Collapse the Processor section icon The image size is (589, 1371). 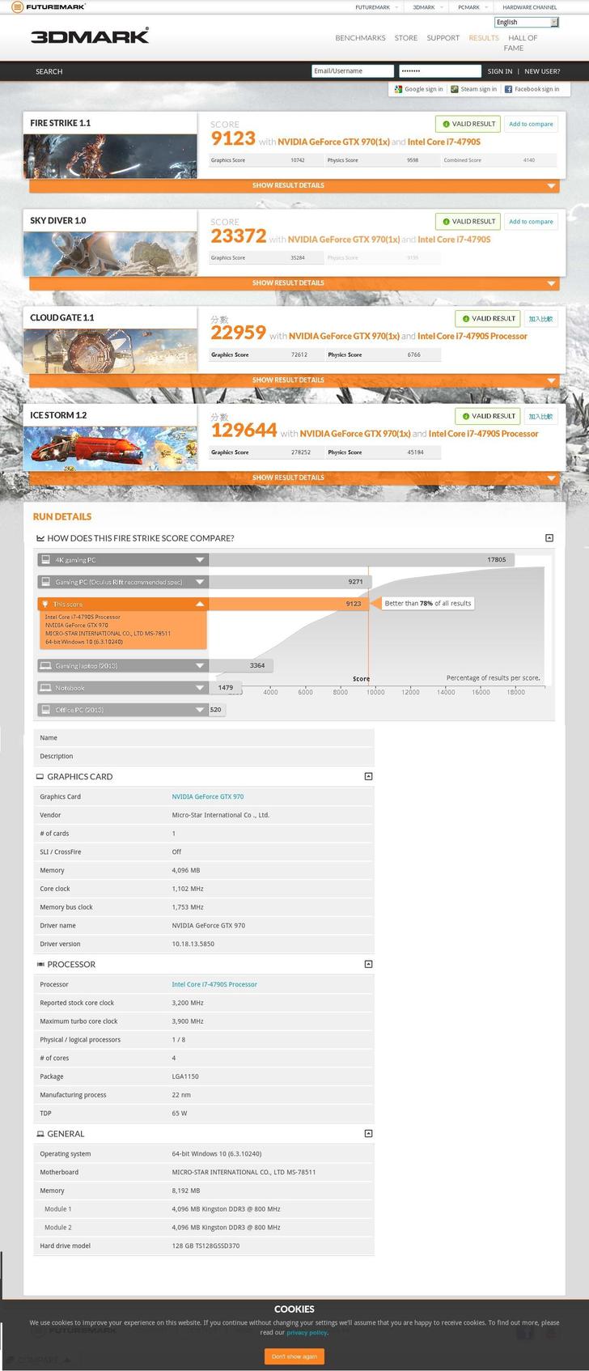[x=368, y=964]
